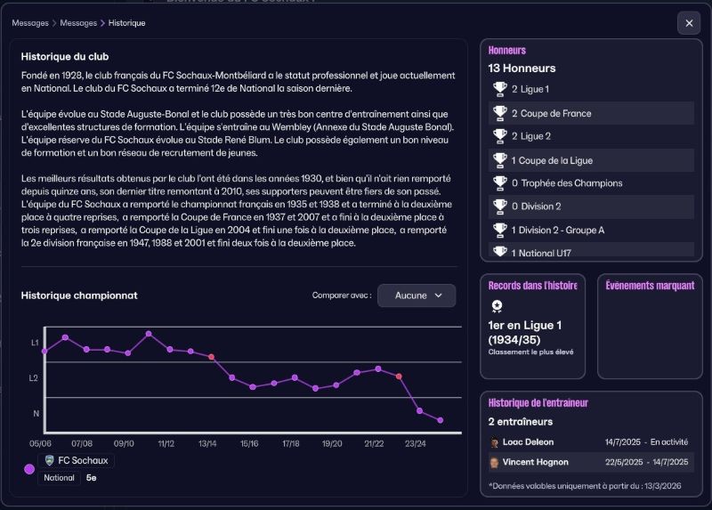Click Loac Deleon's manager portrait
This screenshot has height=510, width=712.
point(494,442)
